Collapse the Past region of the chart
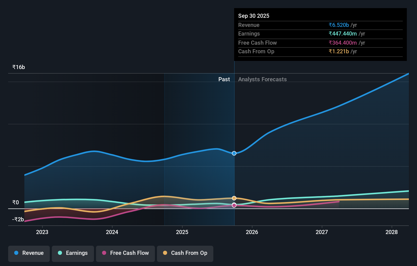This screenshot has width=417, height=266. point(224,79)
